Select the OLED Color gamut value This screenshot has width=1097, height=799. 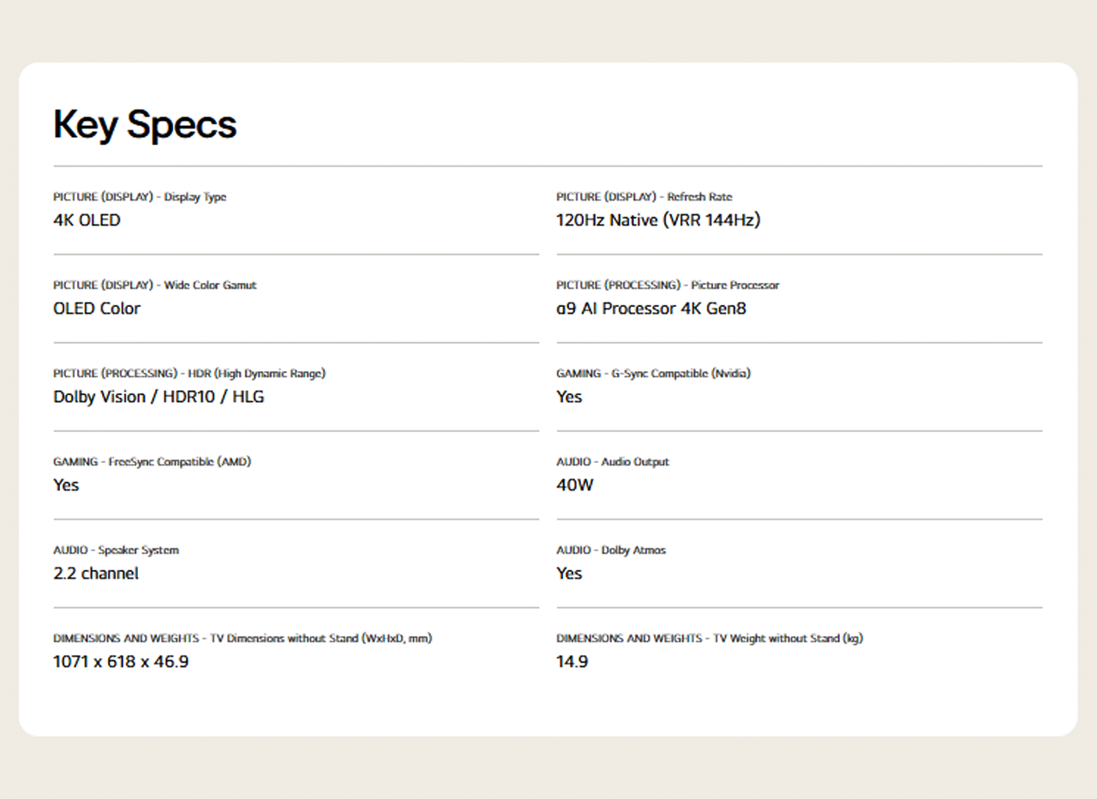[x=96, y=309]
